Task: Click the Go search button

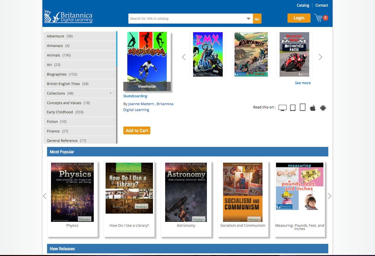Action: pyautogui.click(x=257, y=19)
